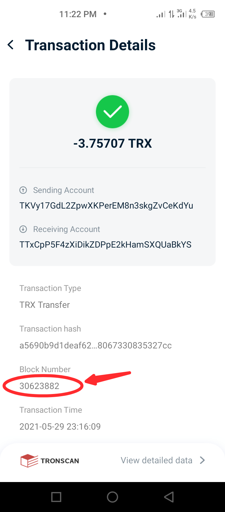
Task: Tap the TRX Transfer transaction type
Action: [x=45, y=305]
